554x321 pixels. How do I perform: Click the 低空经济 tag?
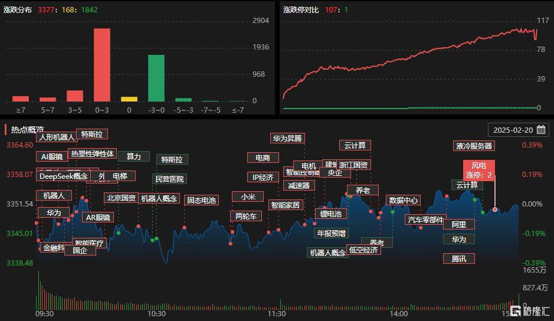pyautogui.click(x=363, y=250)
